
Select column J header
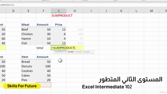tap(106, 11)
